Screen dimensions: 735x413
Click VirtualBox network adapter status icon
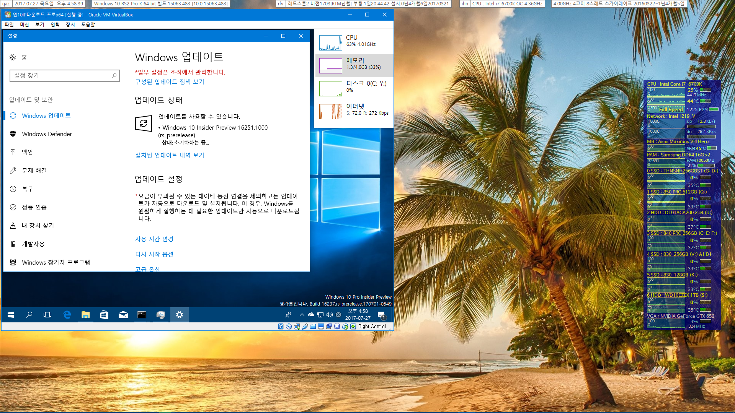[x=297, y=326]
